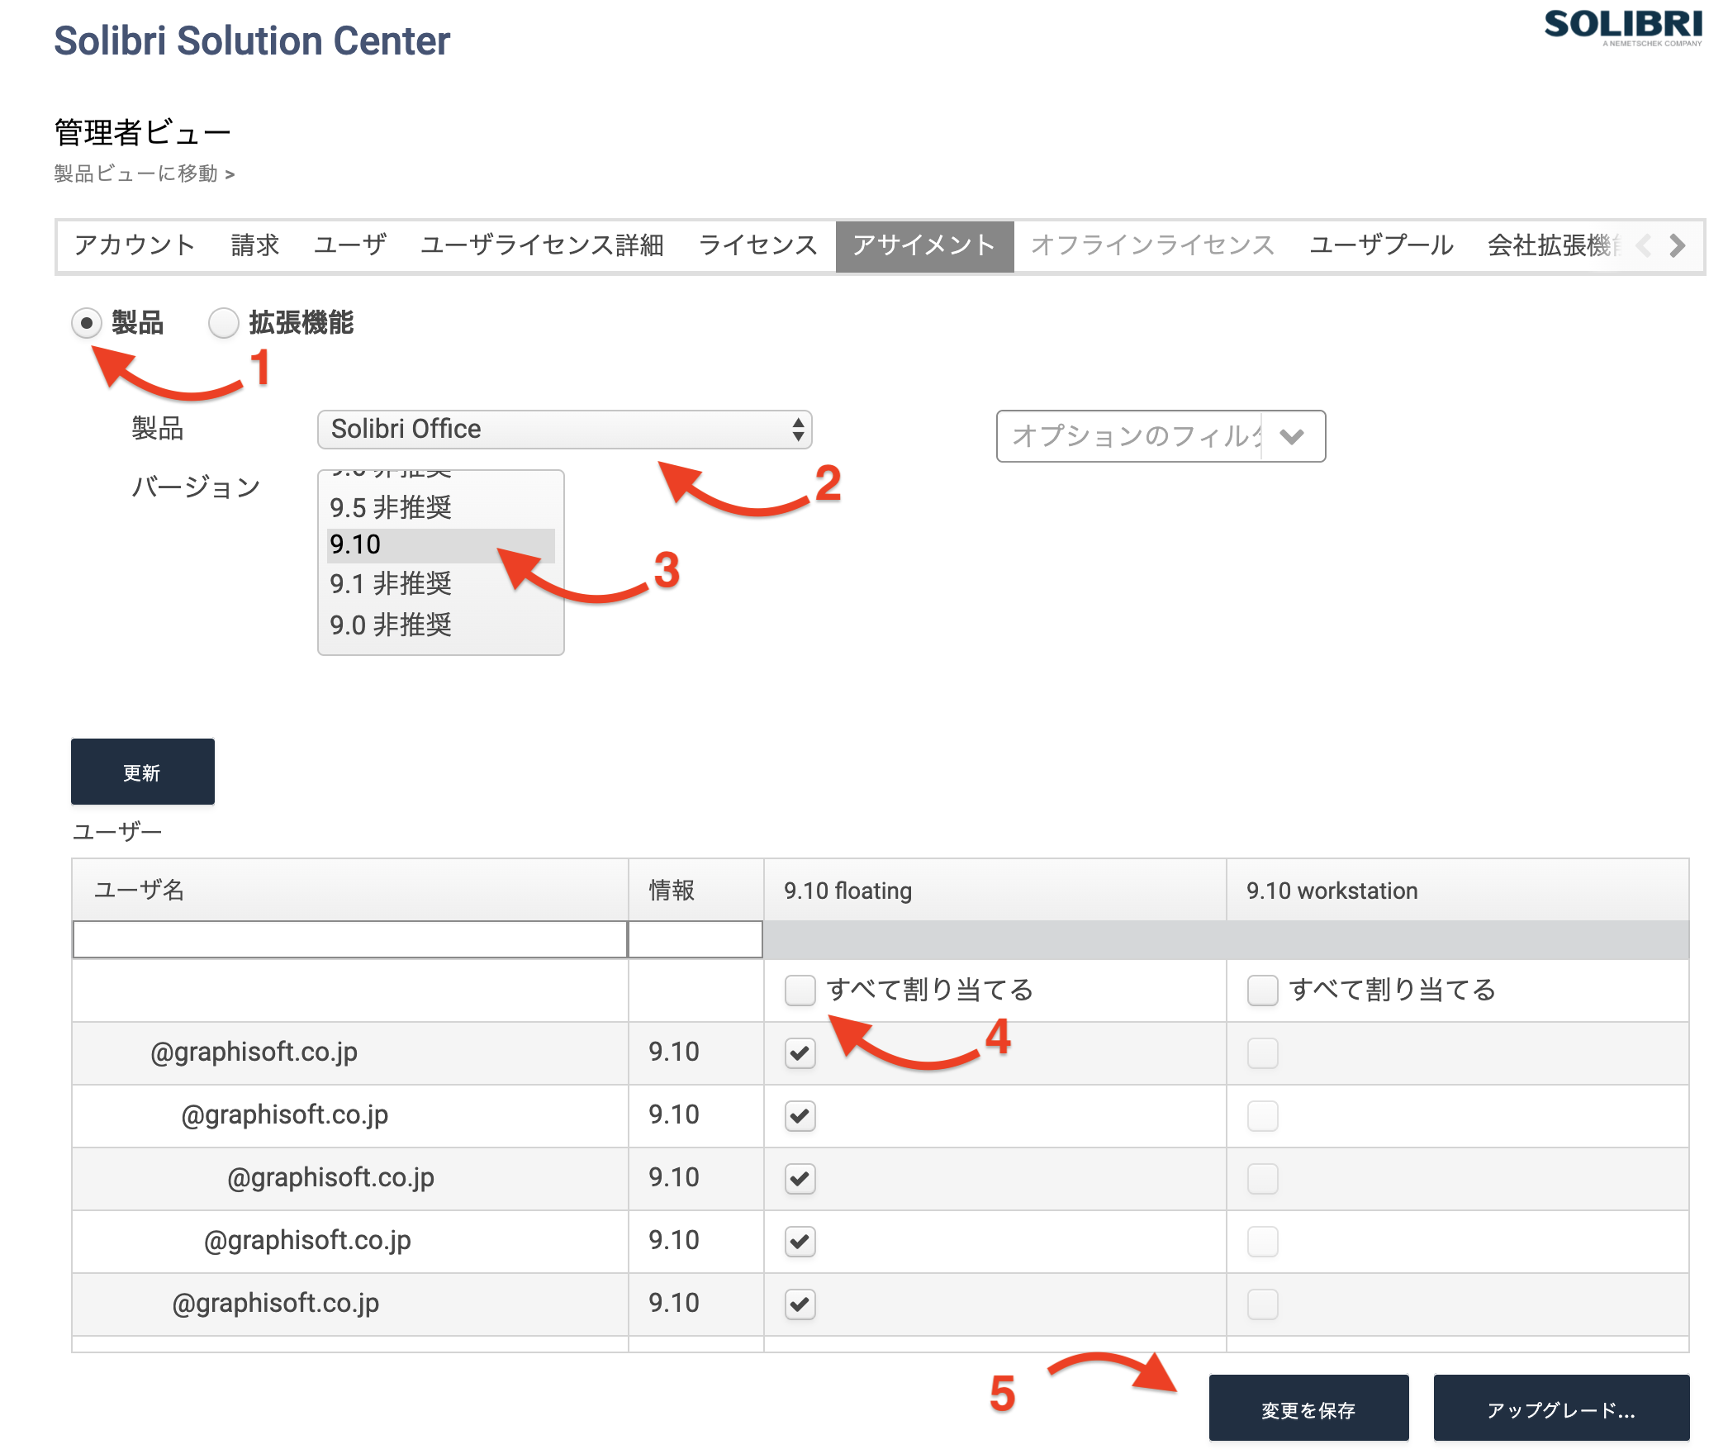Image resolution: width=1728 pixels, height=1454 pixels.
Task: Open the ユーザライセンス詳細 tab
Action: 542,245
